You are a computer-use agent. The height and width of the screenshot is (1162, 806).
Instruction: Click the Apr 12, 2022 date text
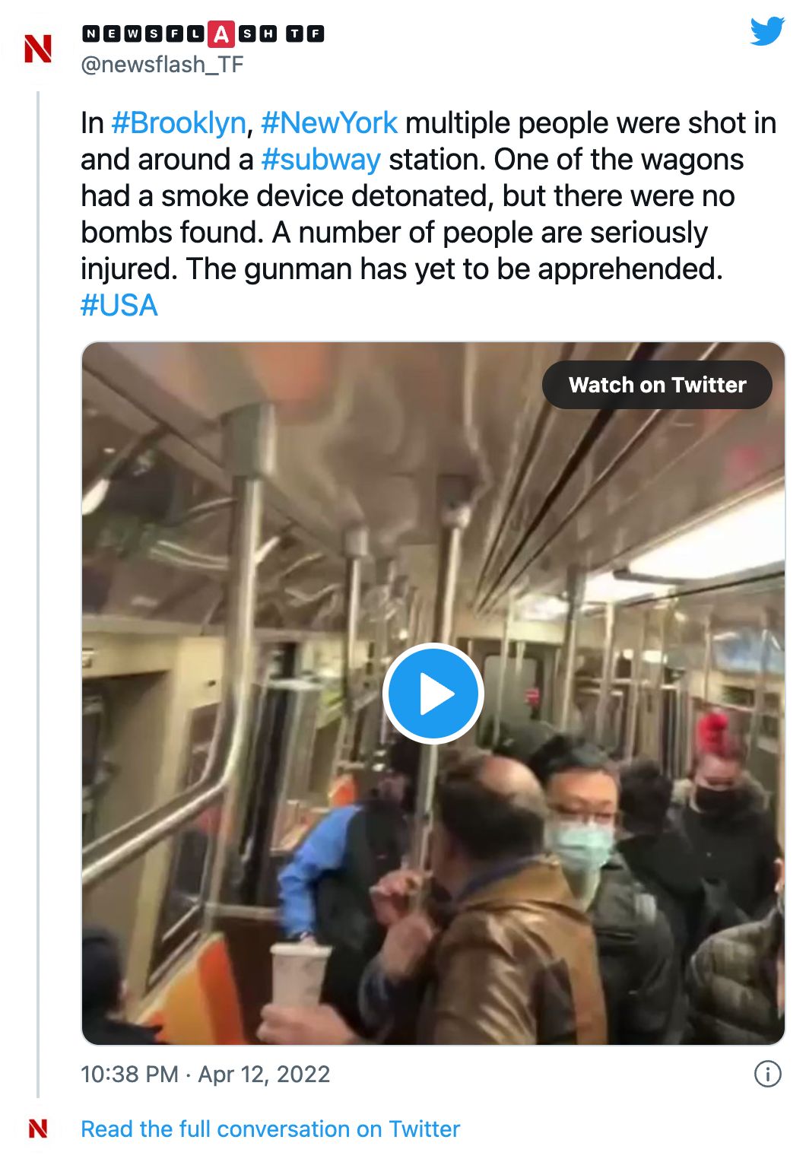pyautogui.click(x=264, y=1074)
